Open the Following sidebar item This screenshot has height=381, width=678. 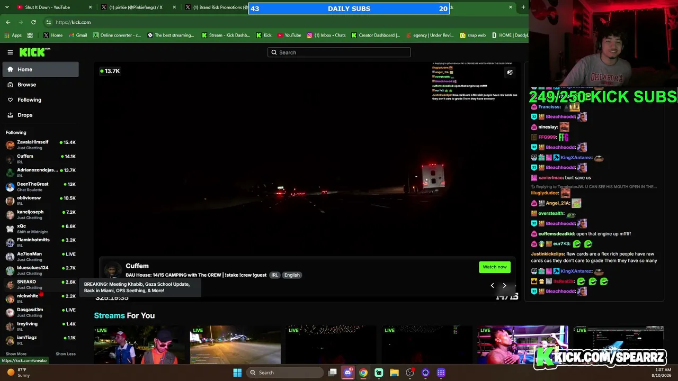click(x=40, y=99)
